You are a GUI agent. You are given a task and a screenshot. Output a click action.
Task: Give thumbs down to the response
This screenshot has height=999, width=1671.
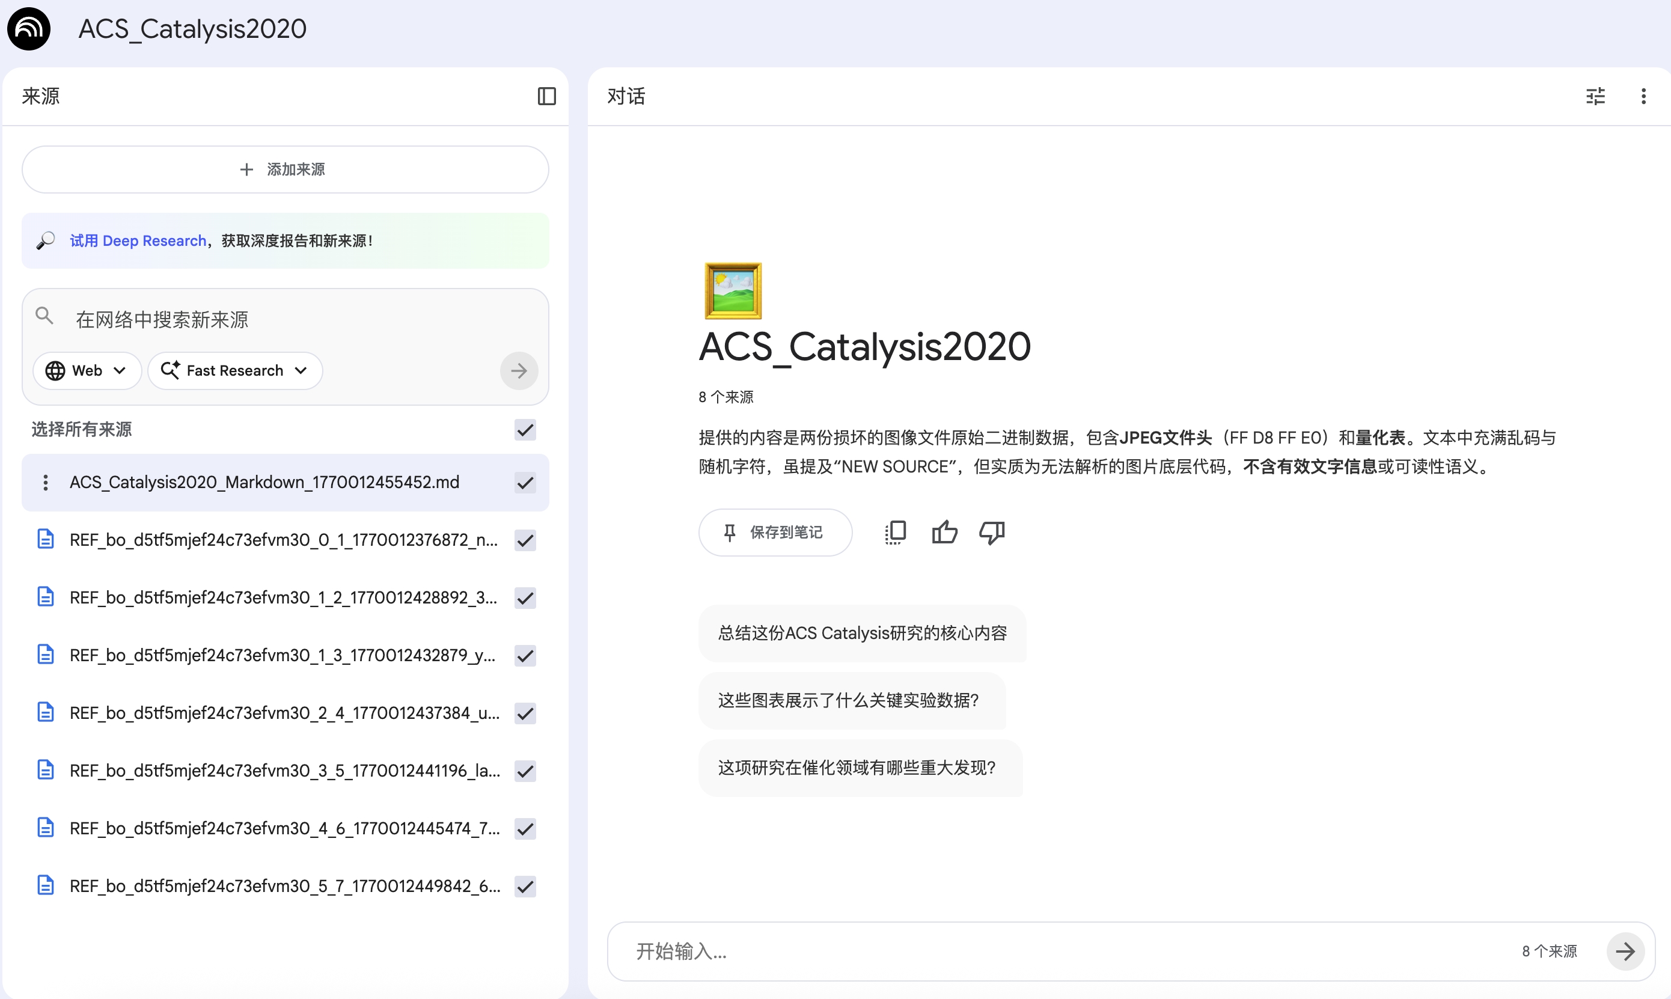[992, 532]
